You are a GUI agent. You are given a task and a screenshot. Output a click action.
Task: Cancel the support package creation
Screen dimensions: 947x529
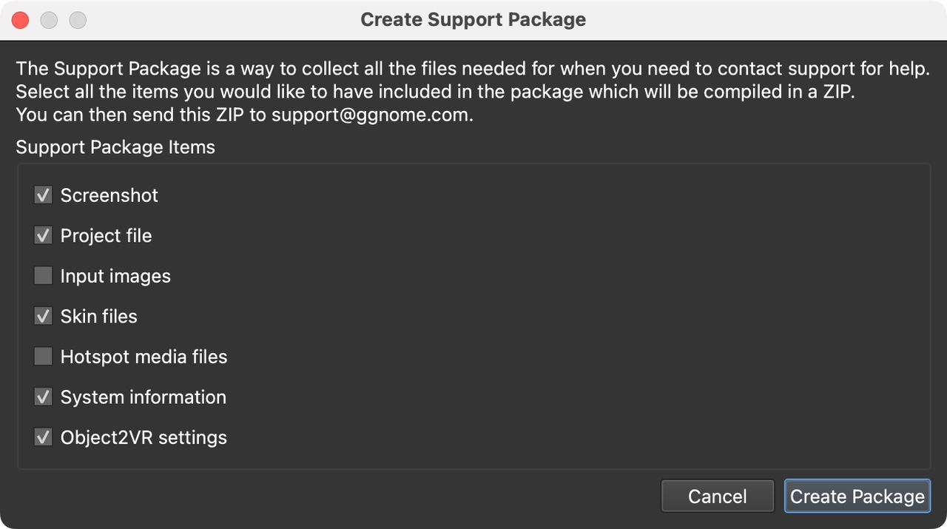pos(717,496)
